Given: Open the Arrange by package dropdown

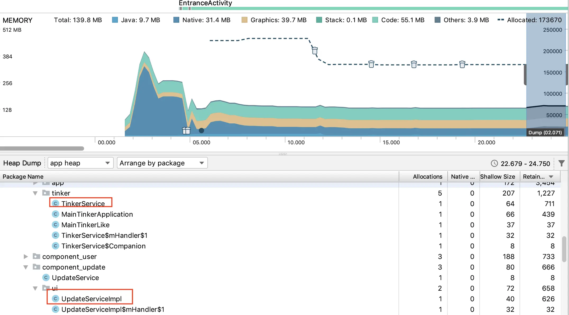Looking at the screenshot, I should click(162, 163).
